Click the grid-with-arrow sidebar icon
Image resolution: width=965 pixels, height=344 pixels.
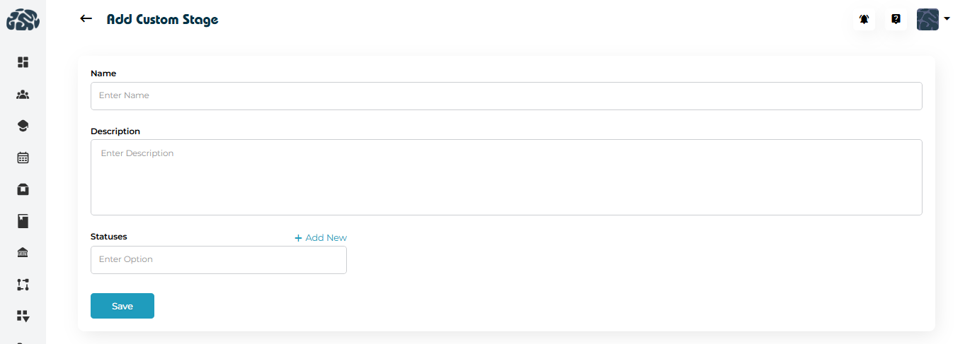point(23,316)
